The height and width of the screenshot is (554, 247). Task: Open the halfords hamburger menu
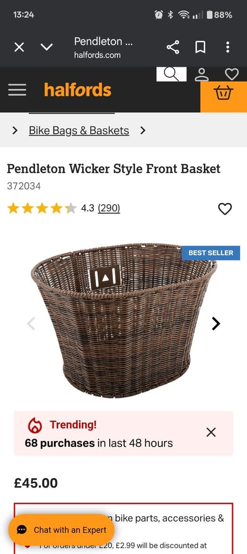pos(17,90)
